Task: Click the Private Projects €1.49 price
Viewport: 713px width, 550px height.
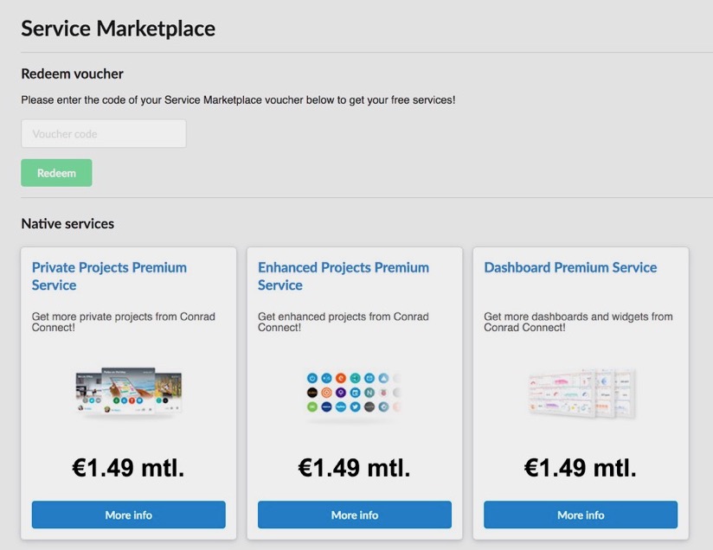Action: [x=129, y=468]
